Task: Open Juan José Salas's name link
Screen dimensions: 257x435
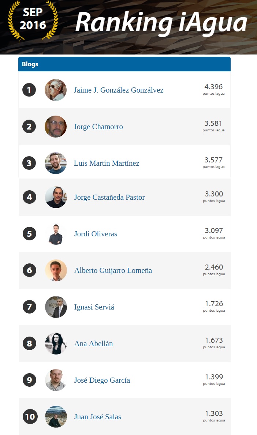Action: pyautogui.click(x=98, y=417)
